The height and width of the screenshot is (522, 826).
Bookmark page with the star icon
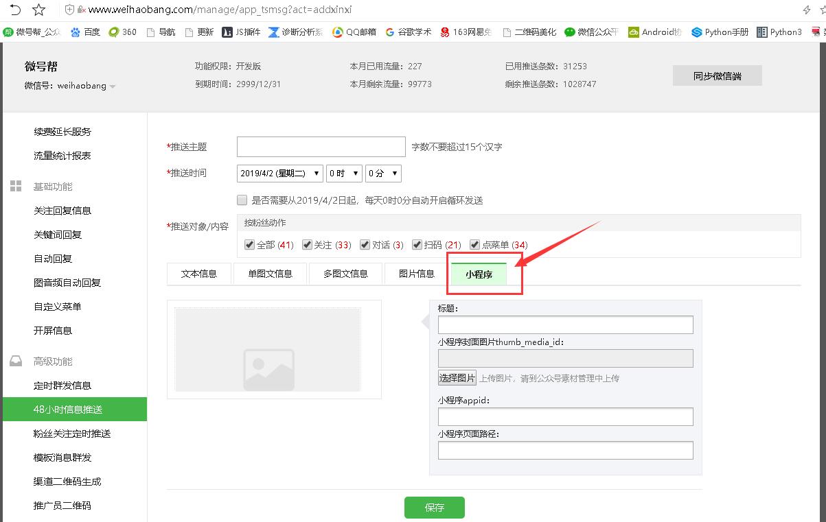(39, 10)
